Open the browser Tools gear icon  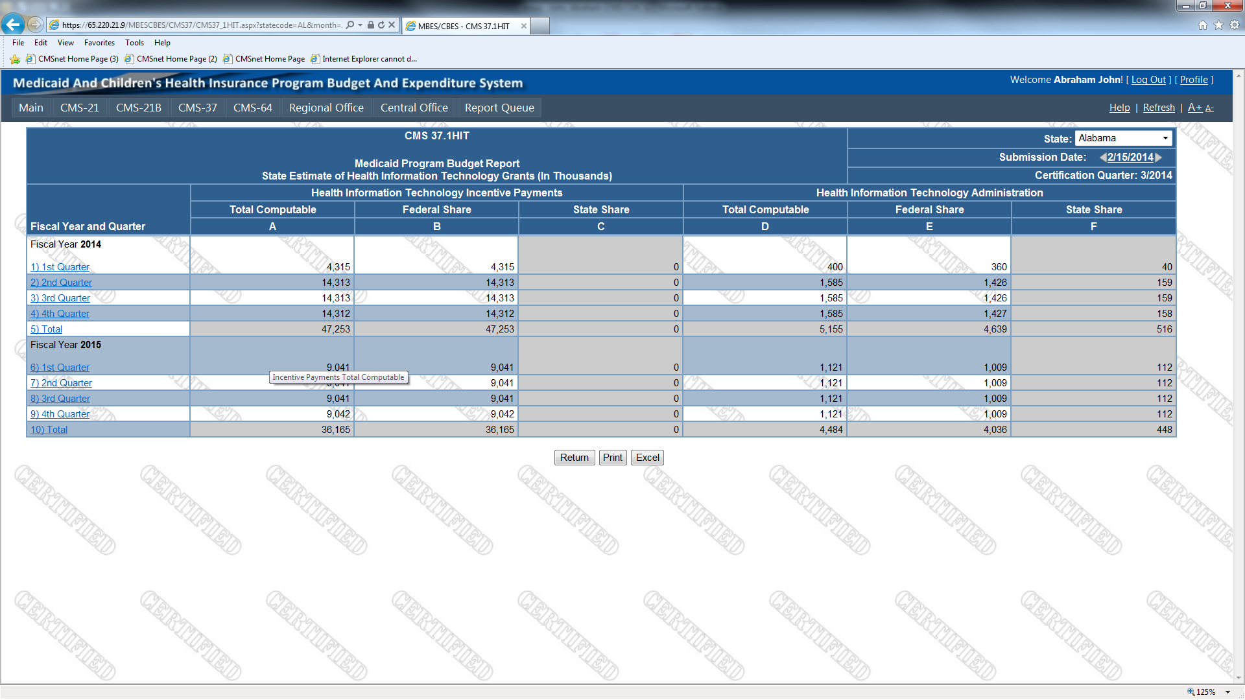coord(1235,25)
